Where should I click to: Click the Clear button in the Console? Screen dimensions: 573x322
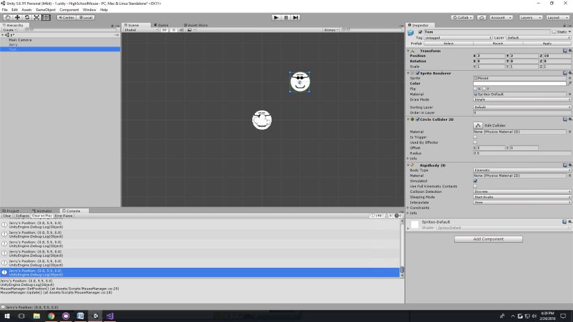pos(7,216)
